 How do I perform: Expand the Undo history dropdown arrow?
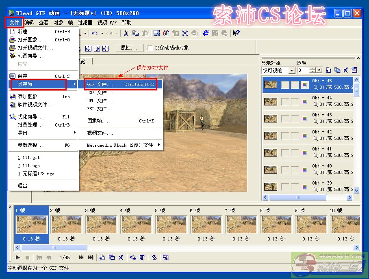(x=102, y=33)
